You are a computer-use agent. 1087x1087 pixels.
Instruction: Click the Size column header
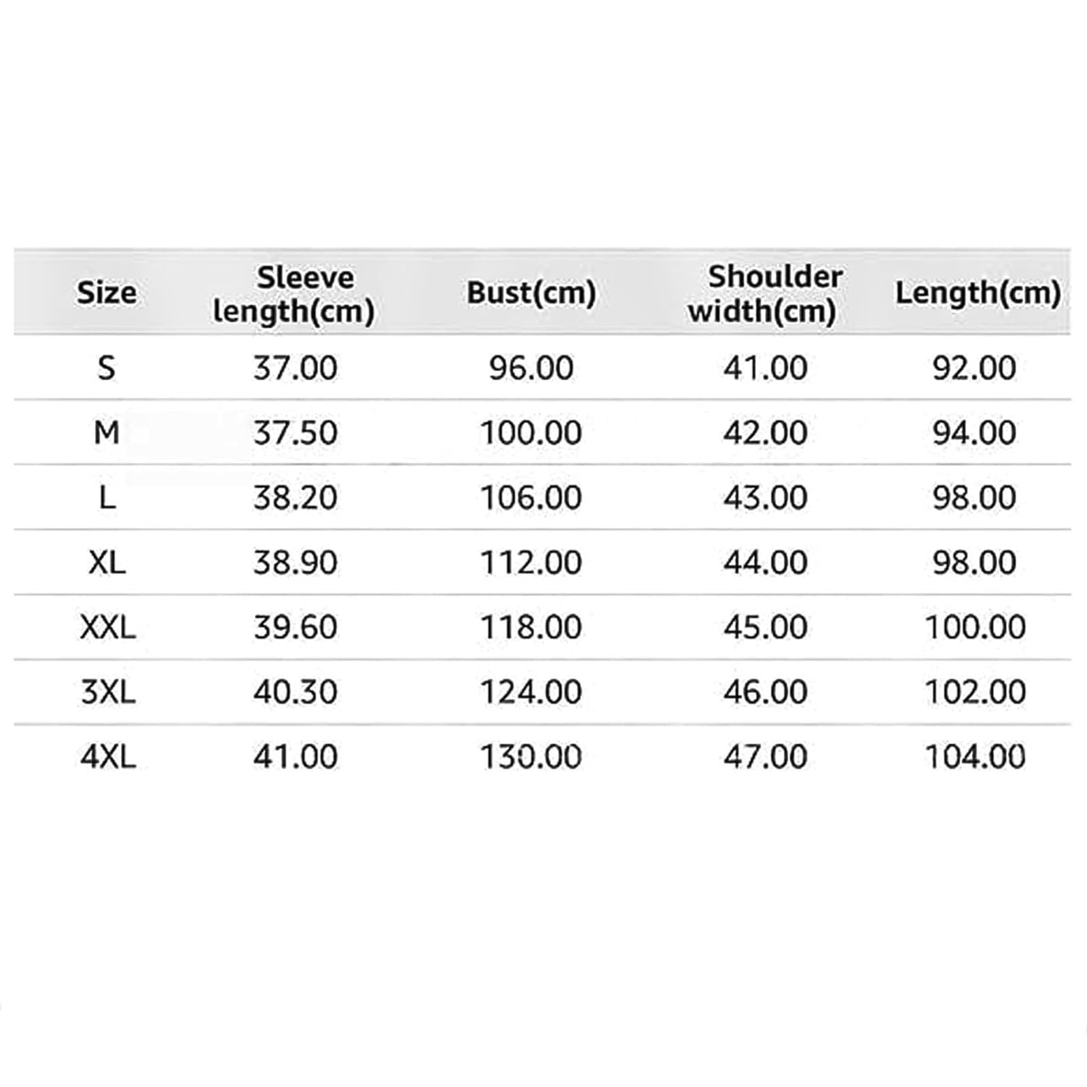107,293
